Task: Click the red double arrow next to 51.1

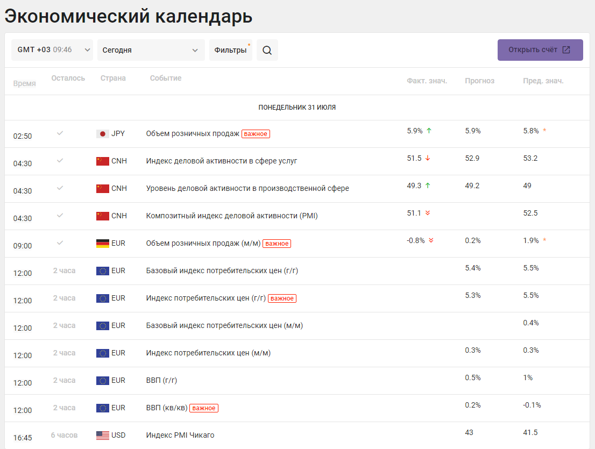Action: 428,213
